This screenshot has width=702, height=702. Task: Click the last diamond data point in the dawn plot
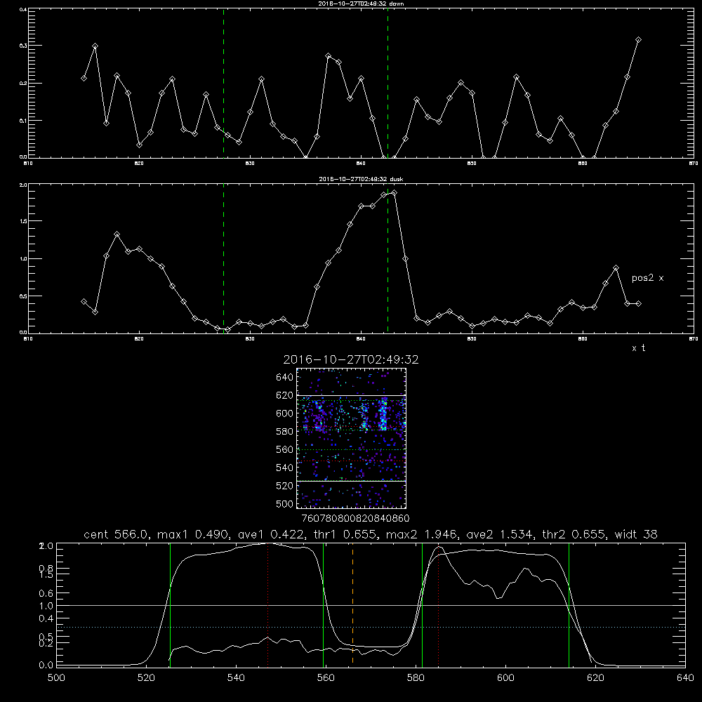(638, 40)
